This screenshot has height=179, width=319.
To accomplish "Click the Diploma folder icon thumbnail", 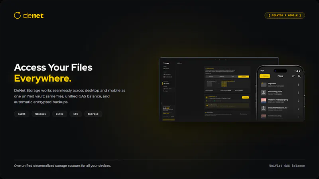I will coord(264,85).
